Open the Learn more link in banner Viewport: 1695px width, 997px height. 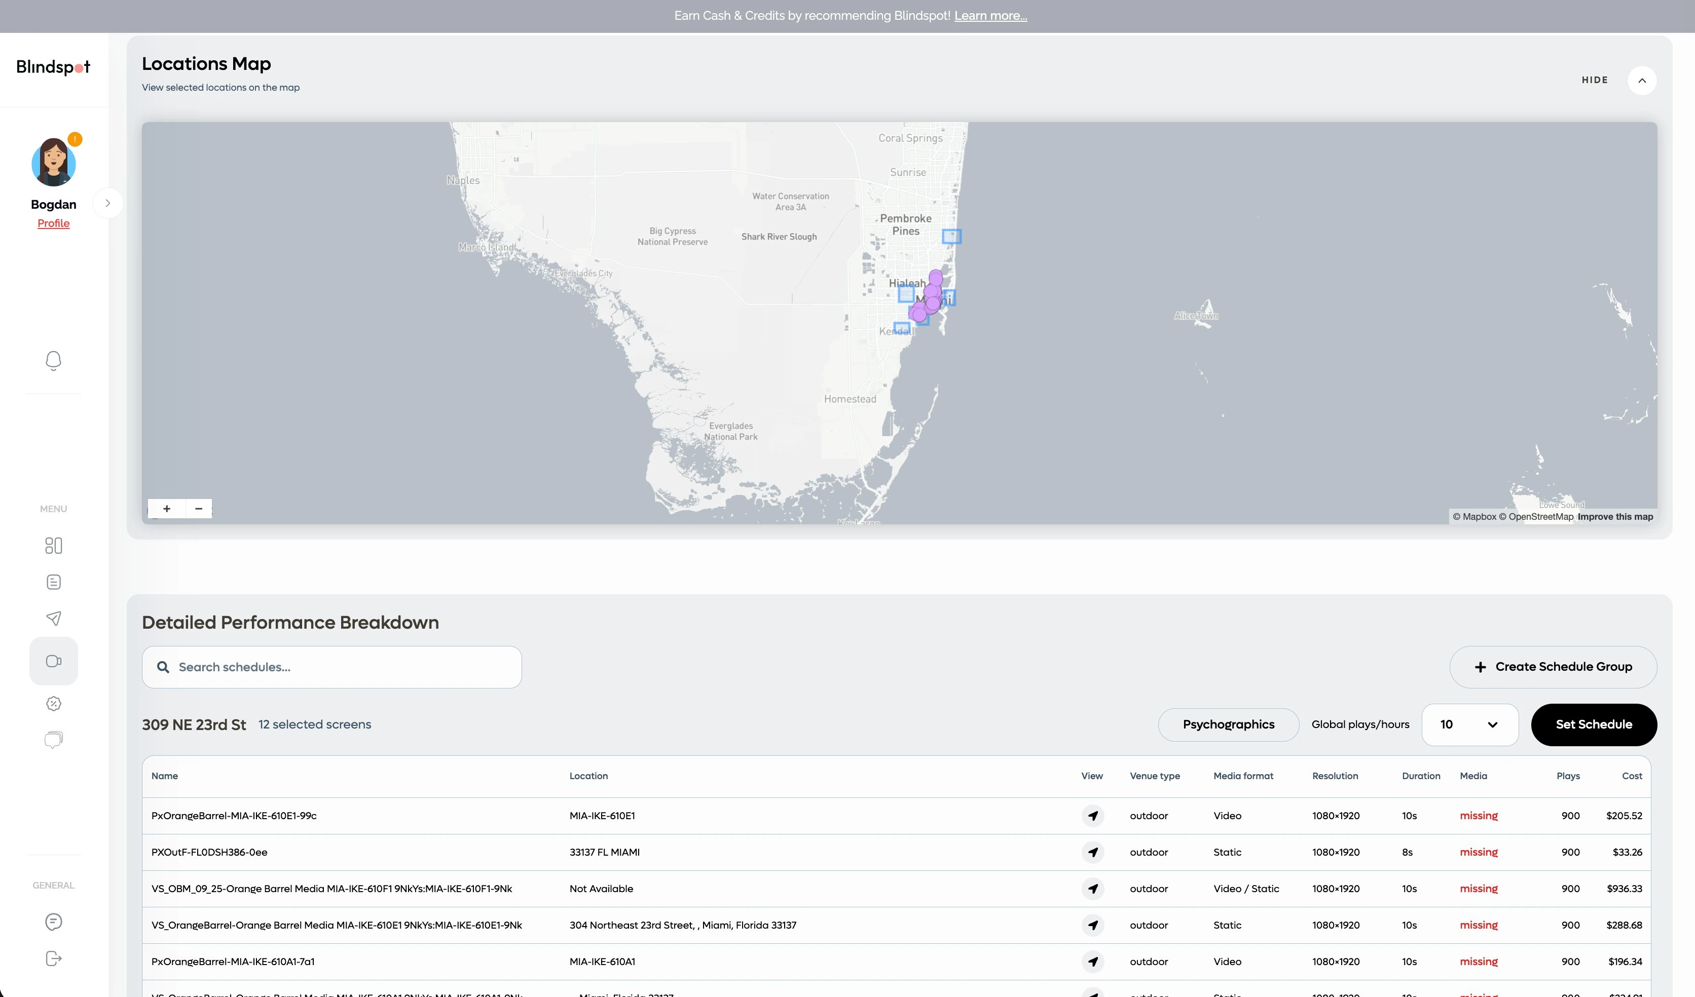tap(990, 16)
